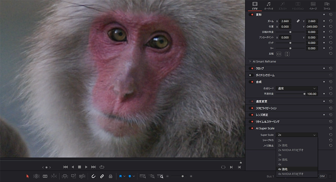Expand the AI Smart Reframe section

(x=250, y=61)
